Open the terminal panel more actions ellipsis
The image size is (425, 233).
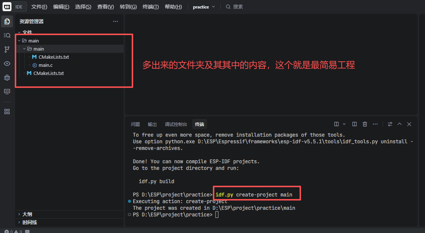click(x=375, y=124)
